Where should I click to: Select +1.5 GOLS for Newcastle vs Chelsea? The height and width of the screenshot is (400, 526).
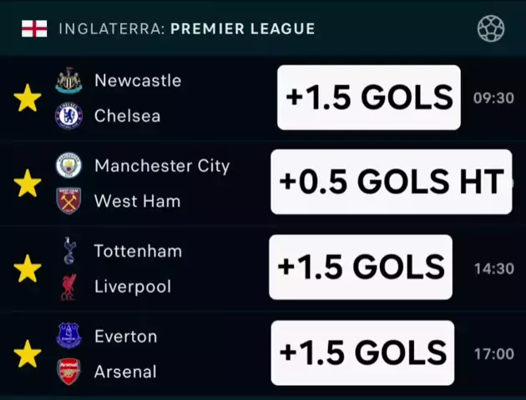coord(368,97)
